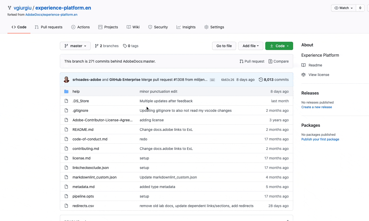Switch to the Pull requests tab
The image size is (369, 221).
(49, 27)
